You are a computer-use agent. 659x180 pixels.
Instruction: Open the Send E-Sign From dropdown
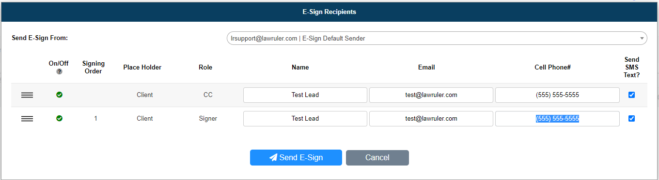pos(437,38)
